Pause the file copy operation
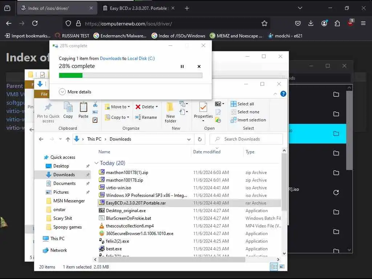Image resolution: width=372 pixels, height=279 pixels. pyautogui.click(x=182, y=66)
